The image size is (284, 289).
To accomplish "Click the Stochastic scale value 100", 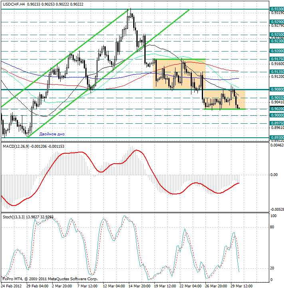I will 273,216.
